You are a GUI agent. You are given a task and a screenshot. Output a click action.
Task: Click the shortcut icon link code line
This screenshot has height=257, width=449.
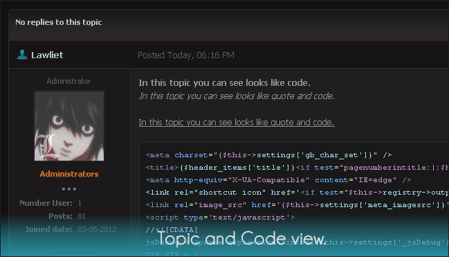pyautogui.click(x=297, y=193)
